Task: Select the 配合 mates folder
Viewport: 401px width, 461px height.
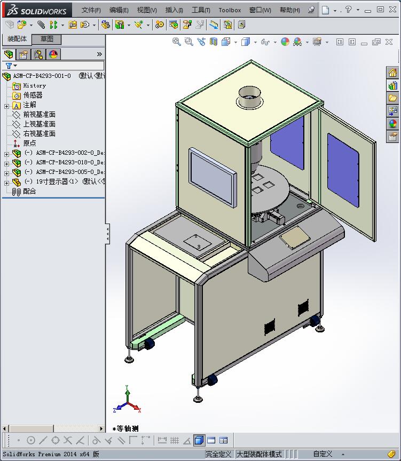Action: 29,192
